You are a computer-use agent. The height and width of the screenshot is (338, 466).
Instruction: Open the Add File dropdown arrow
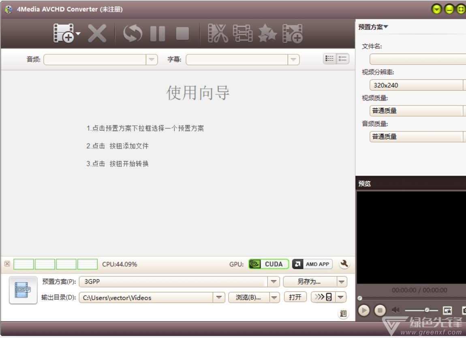(78, 33)
